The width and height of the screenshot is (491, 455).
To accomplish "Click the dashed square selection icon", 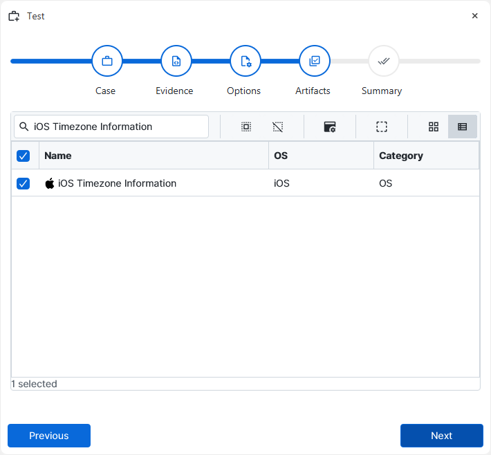I will pyautogui.click(x=382, y=127).
